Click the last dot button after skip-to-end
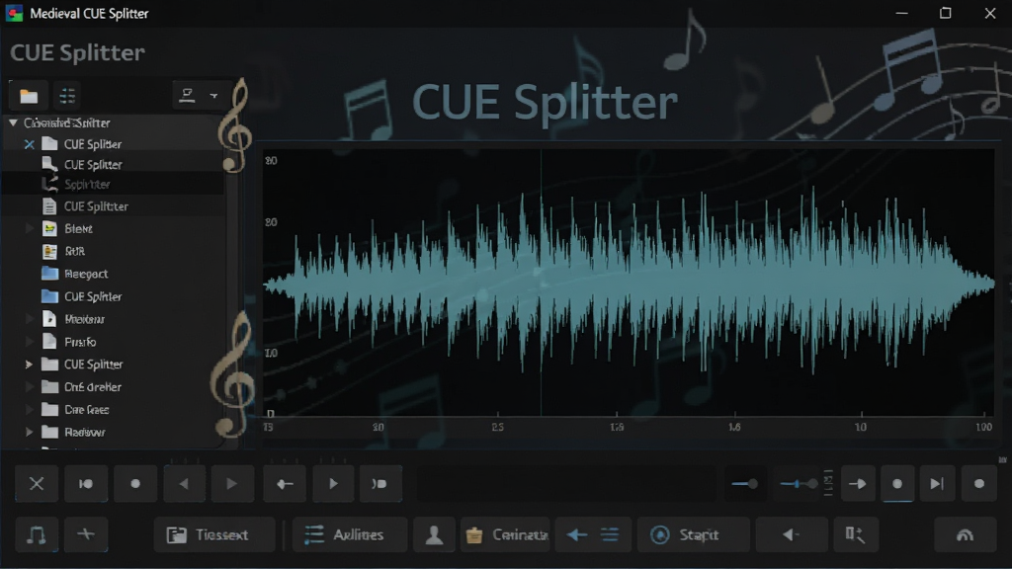 point(979,484)
